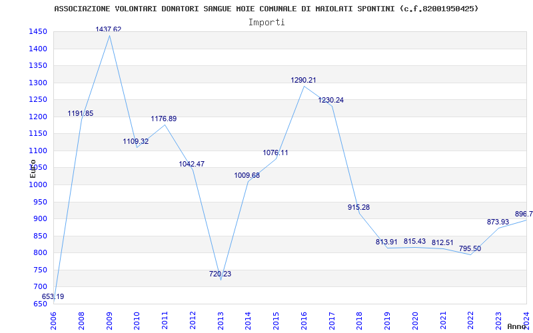
Task: Click the 720.23 low point label
Action: (x=221, y=274)
